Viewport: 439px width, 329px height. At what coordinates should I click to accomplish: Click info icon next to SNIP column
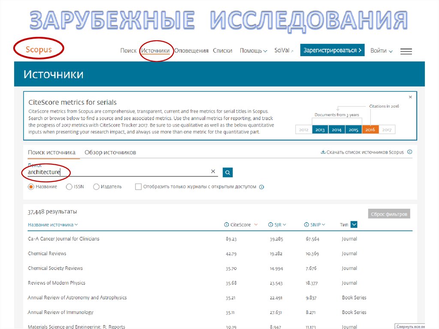pyautogui.click(x=307, y=225)
